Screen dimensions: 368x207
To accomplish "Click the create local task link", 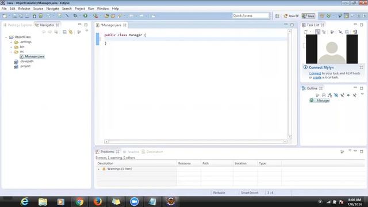I will click(x=317, y=78).
